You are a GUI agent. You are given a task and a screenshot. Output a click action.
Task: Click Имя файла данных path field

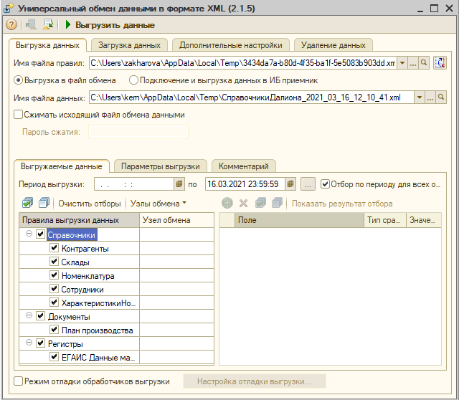click(252, 97)
